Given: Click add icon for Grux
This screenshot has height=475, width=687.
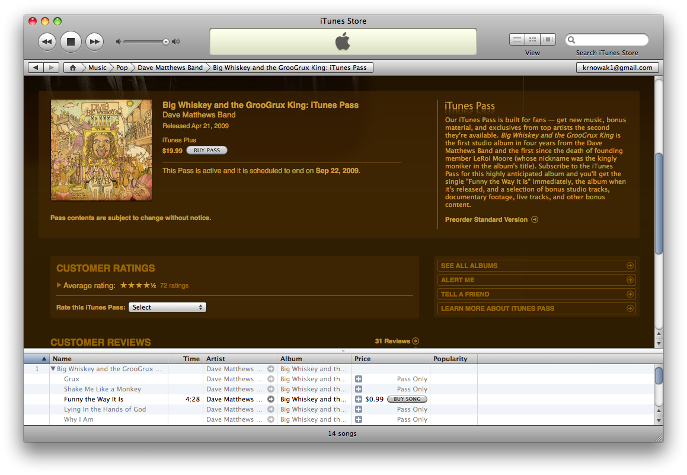Looking at the screenshot, I should (x=359, y=379).
